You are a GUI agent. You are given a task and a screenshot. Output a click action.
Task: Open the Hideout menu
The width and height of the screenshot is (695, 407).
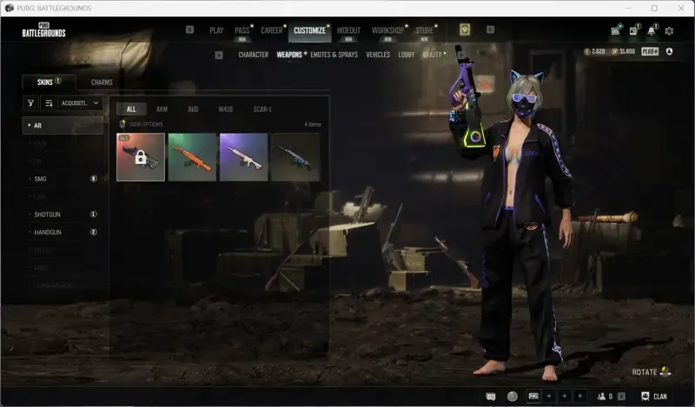pyautogui.click(x=348, y=30)
